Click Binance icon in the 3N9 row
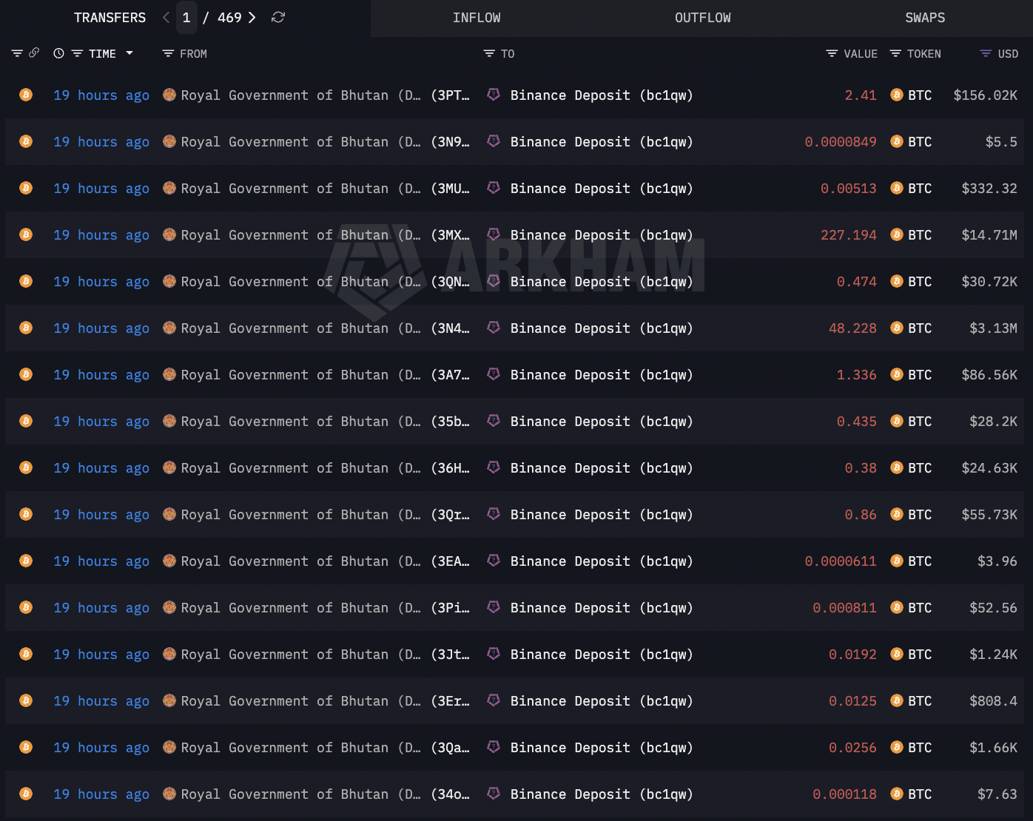This screenshot has height=821, width=1033. coord(494,141)
